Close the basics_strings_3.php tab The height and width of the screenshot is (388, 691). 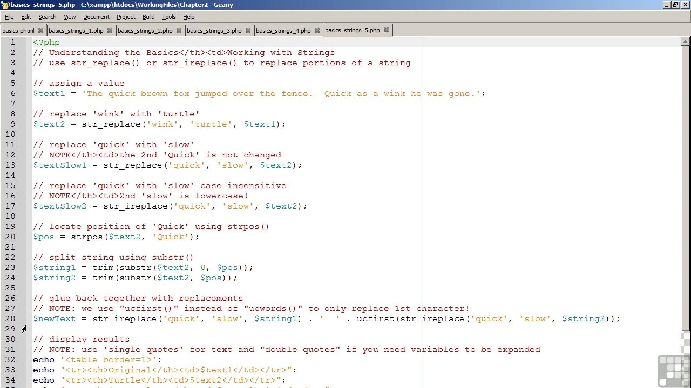point(248,31)
